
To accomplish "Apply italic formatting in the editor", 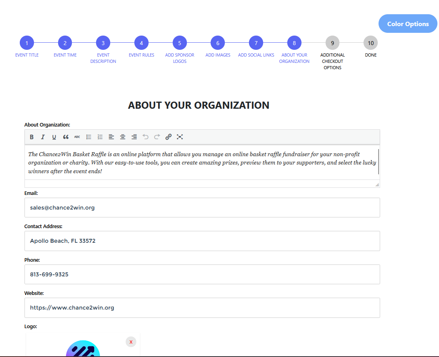I will click(43, 137).
